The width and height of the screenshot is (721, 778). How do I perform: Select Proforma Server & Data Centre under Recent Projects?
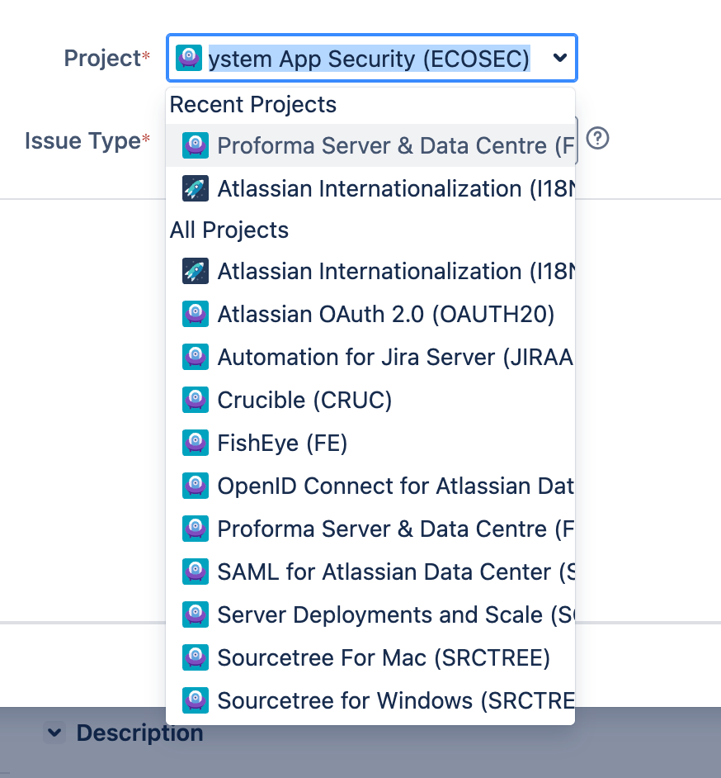pyautogui.click(x=370, y=145)
